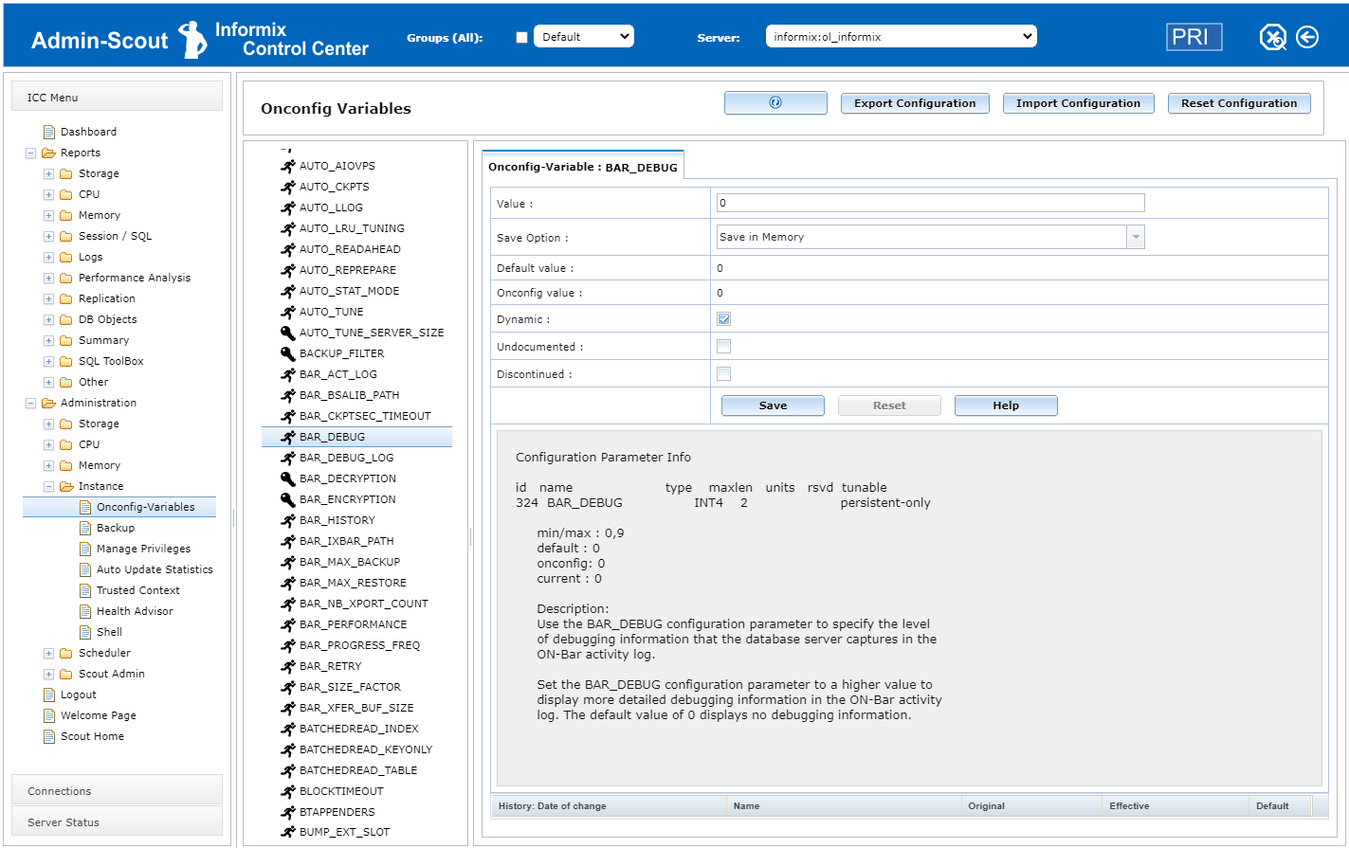The height and width of the screenshot is (848, 1349).
Task: Click the running-man icon beside BAR_DEBUG
Action: click(288, 437)
